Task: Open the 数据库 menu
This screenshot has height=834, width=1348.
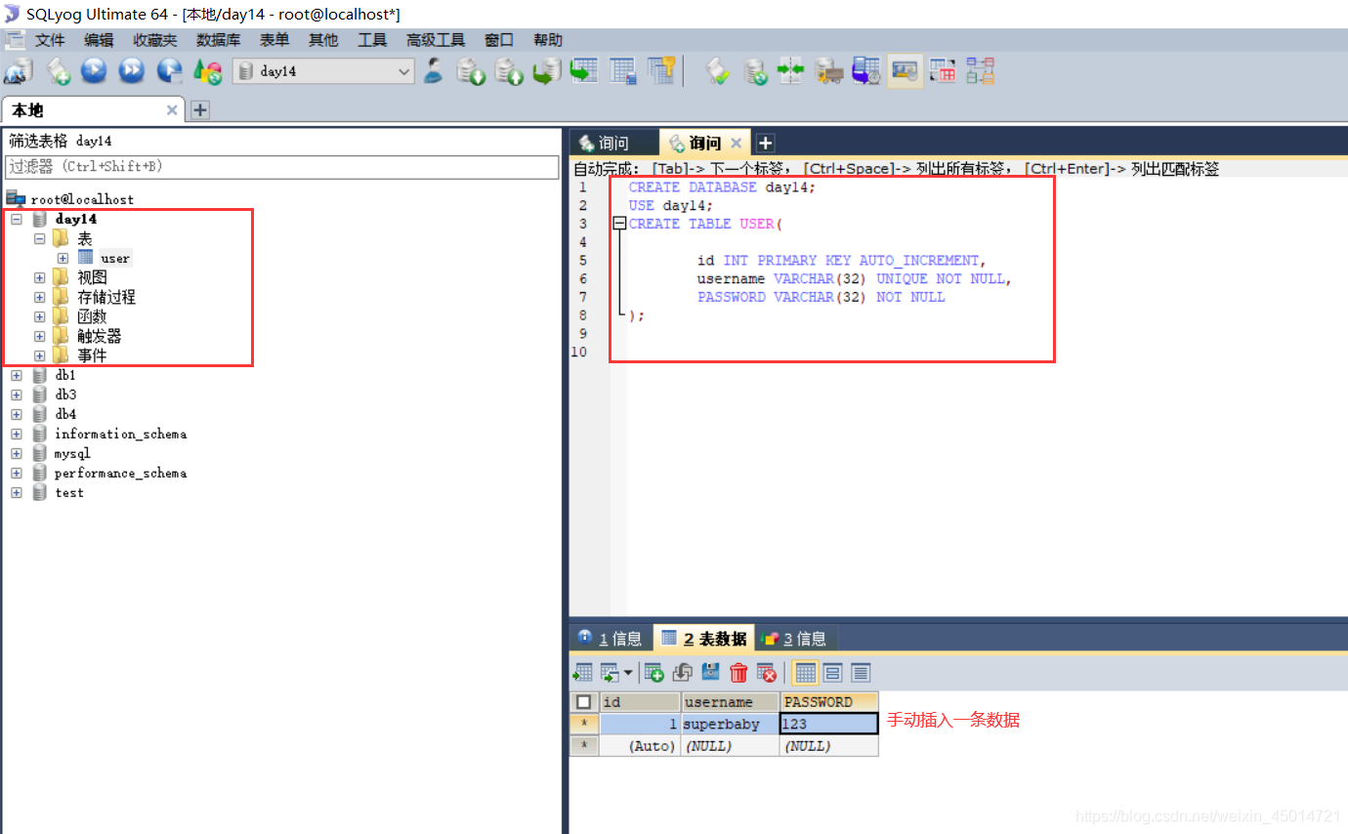Action: point(218,40)
